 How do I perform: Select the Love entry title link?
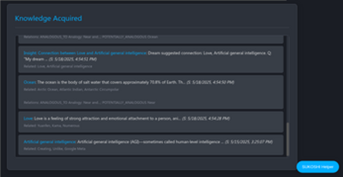tap(28, 118)
